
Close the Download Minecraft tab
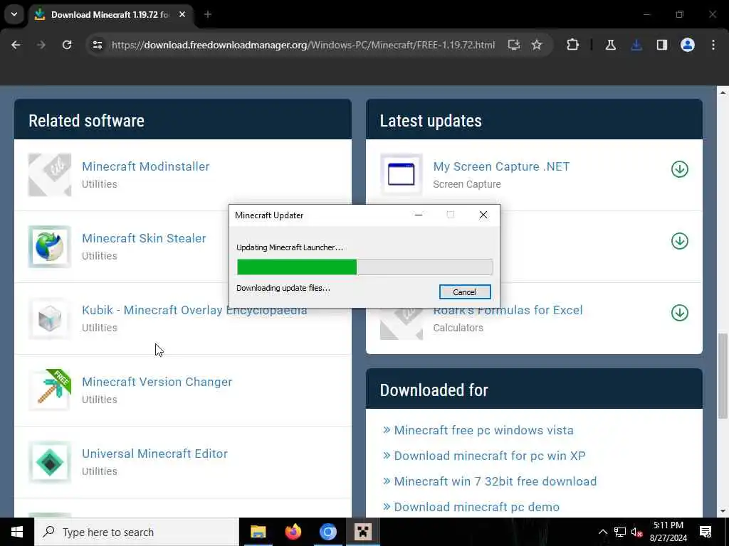[182, 14]
